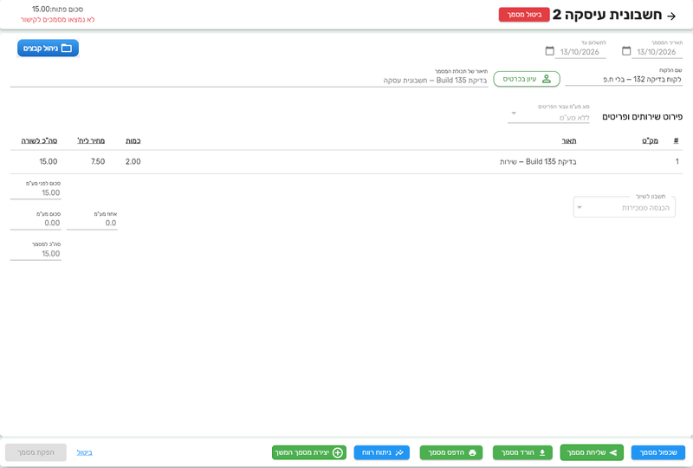Open calendar icon for תאריך המסמך
The width and height of the screenshot is (693, 468).
click(x=626, y=51)
